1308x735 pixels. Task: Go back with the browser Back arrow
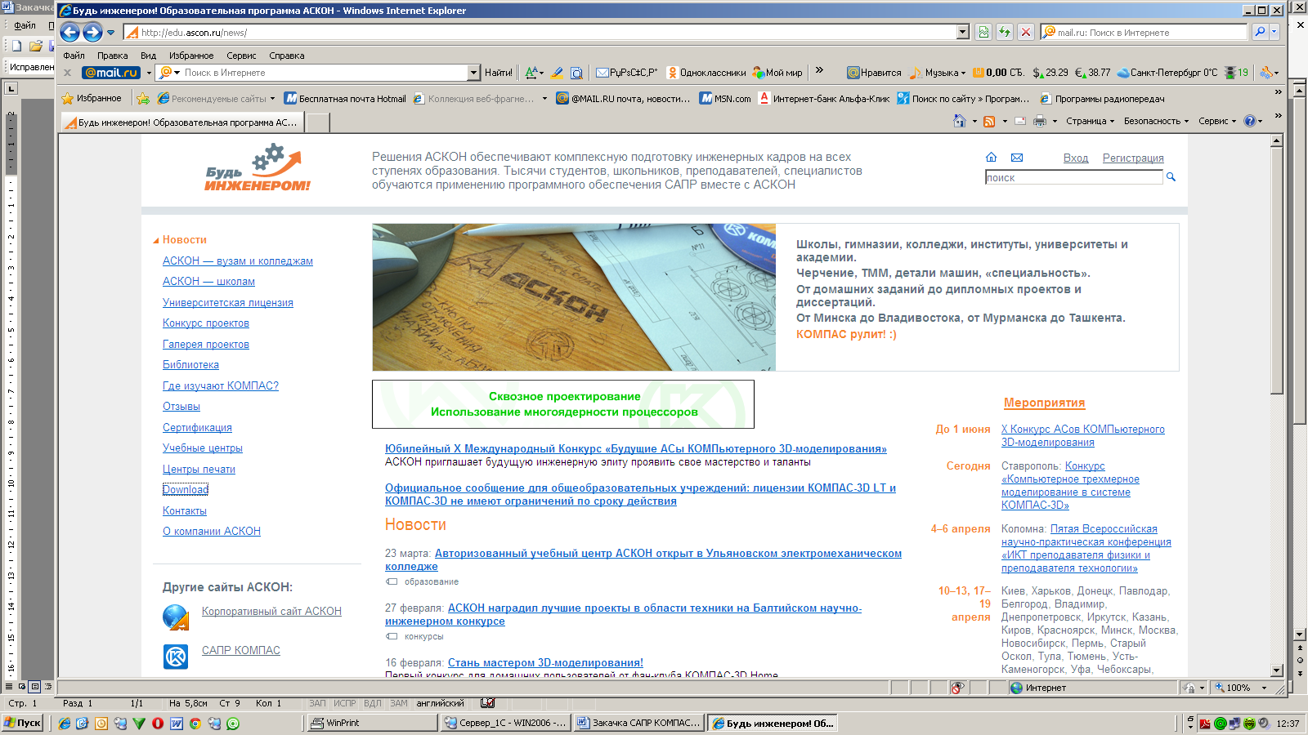click(70, 33)
